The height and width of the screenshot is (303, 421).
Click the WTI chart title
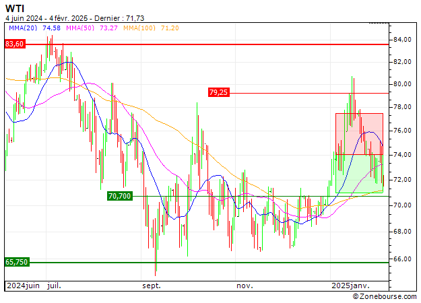[15, 8]
